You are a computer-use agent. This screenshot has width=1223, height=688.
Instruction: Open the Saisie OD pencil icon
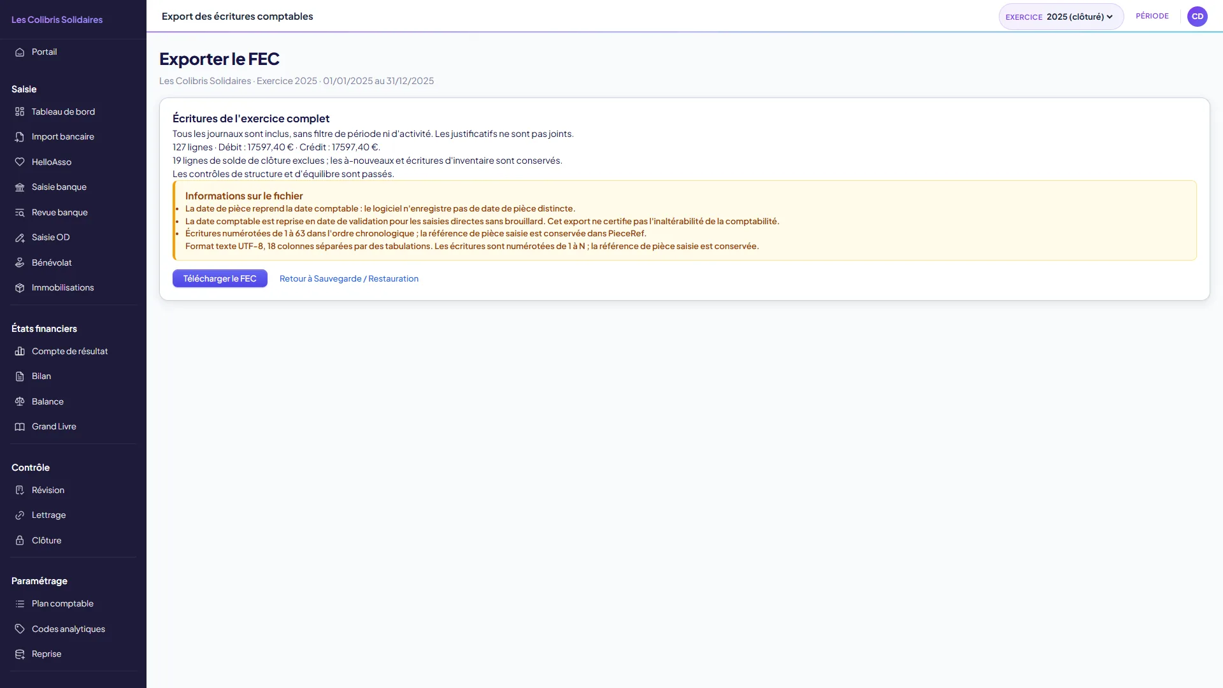pos(20,238)
